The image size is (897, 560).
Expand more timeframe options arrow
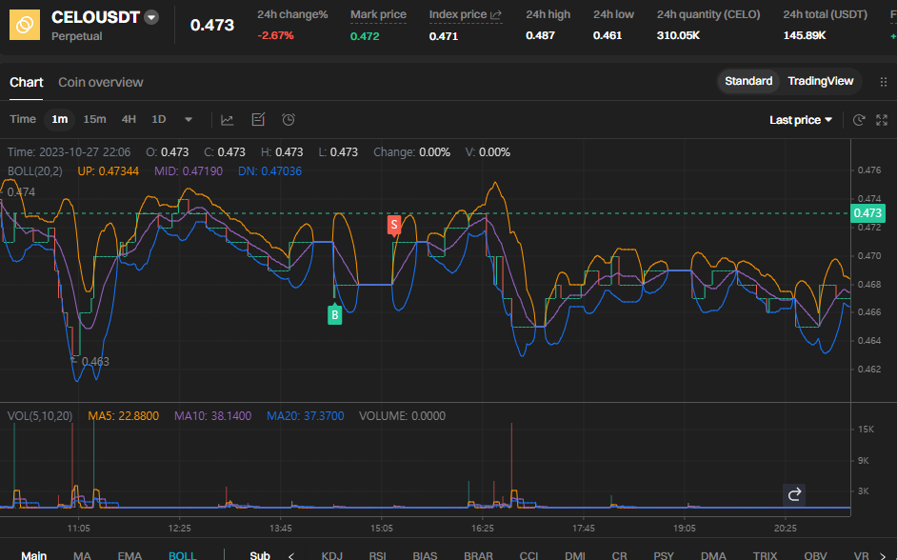coord(189,120)
